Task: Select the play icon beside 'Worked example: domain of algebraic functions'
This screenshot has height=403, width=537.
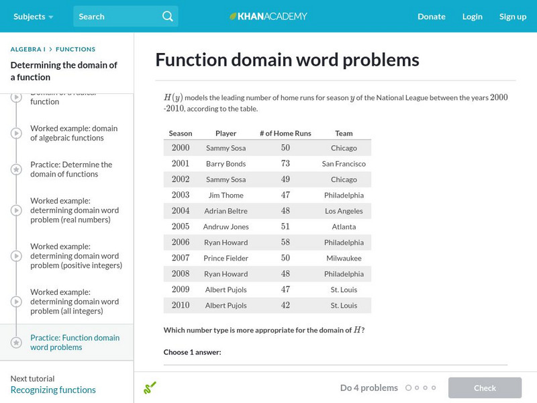Action: tap(15, 133)
